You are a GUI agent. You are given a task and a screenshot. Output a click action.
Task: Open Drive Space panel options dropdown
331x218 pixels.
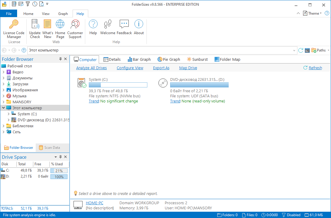pos(56,157)
